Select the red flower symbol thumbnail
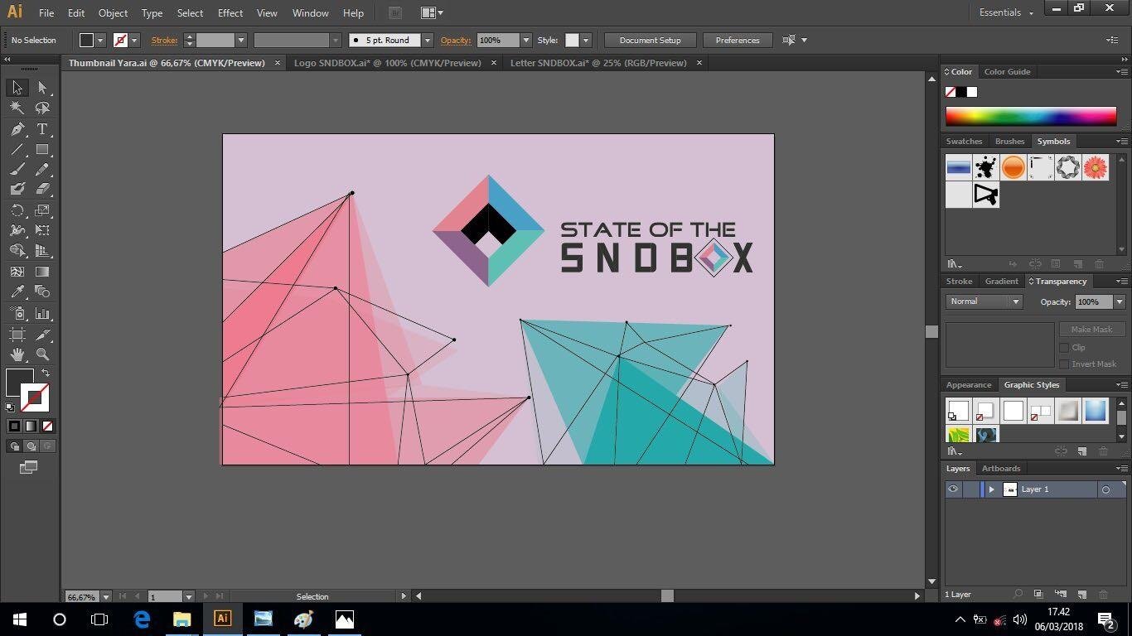Screen dimensions: 1132x636 pos(1095,167)
